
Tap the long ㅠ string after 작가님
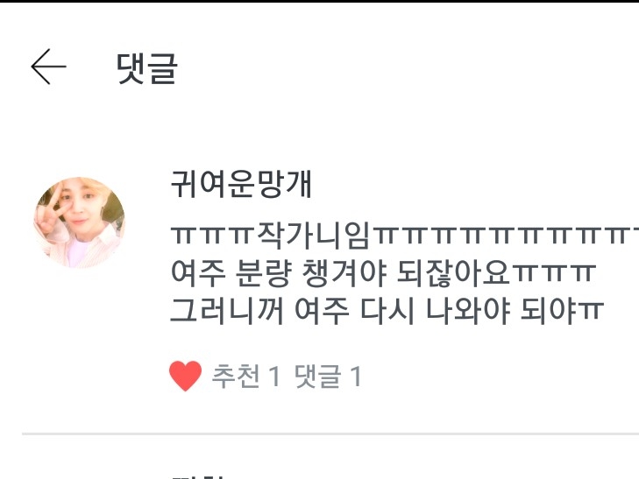pos(505,236)
